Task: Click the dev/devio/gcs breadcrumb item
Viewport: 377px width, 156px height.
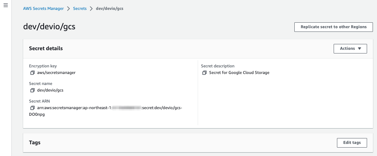Action: (x=109, y=9)
